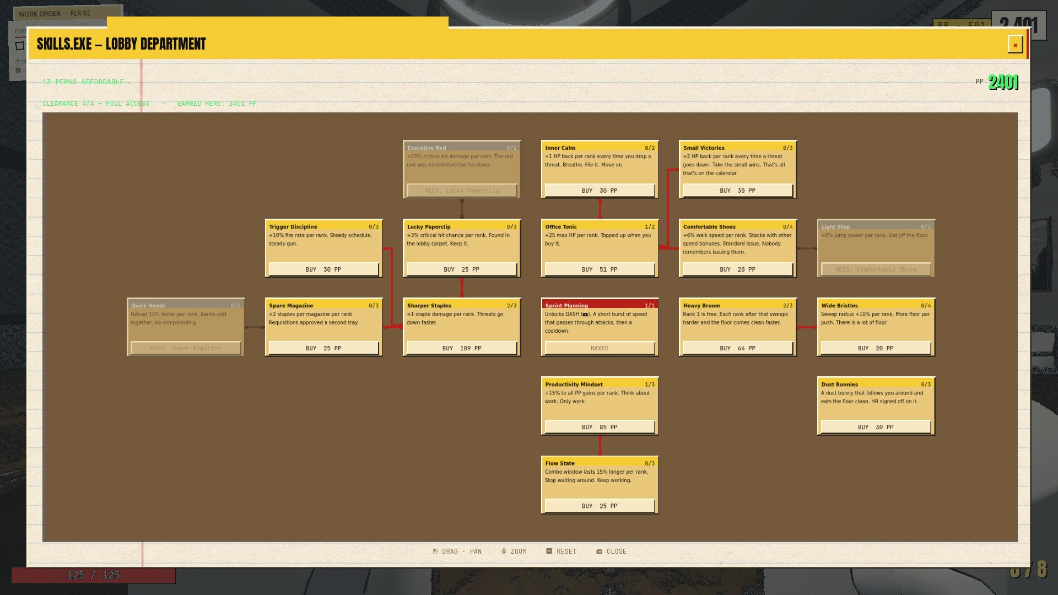Click the Earned Here: 2401 PP text
Viewport: 1058px width, 595px height.
pos(217,104)
